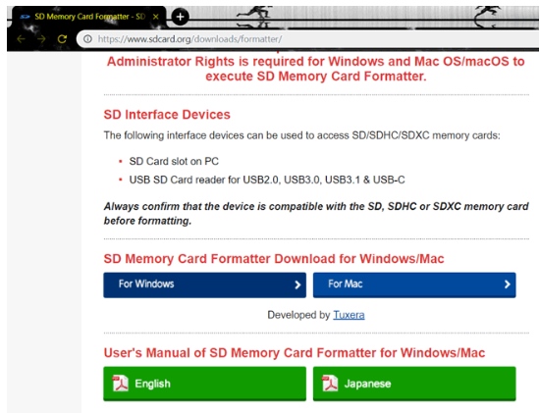
Task: Click the browser forward arrow icon
Action: click(41, 39)
